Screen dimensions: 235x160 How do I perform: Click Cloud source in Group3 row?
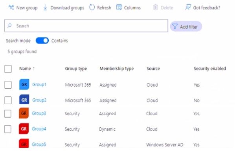pos(152,114)
